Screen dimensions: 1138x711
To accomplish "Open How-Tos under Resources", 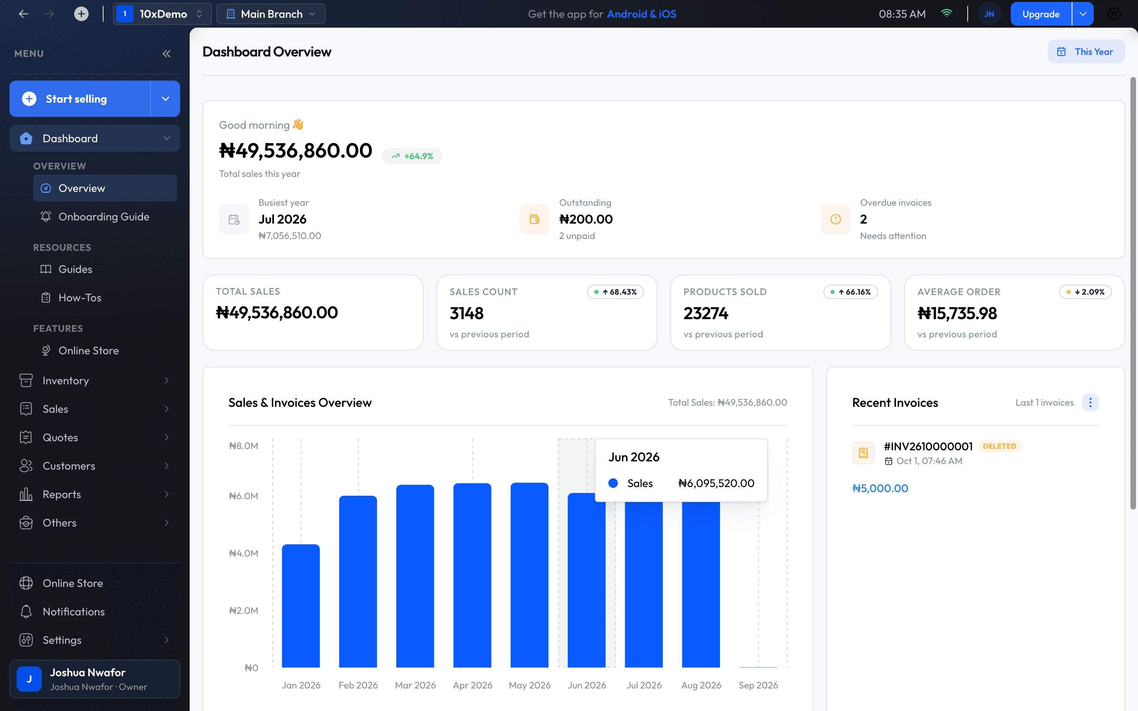I will click(105, 298).
